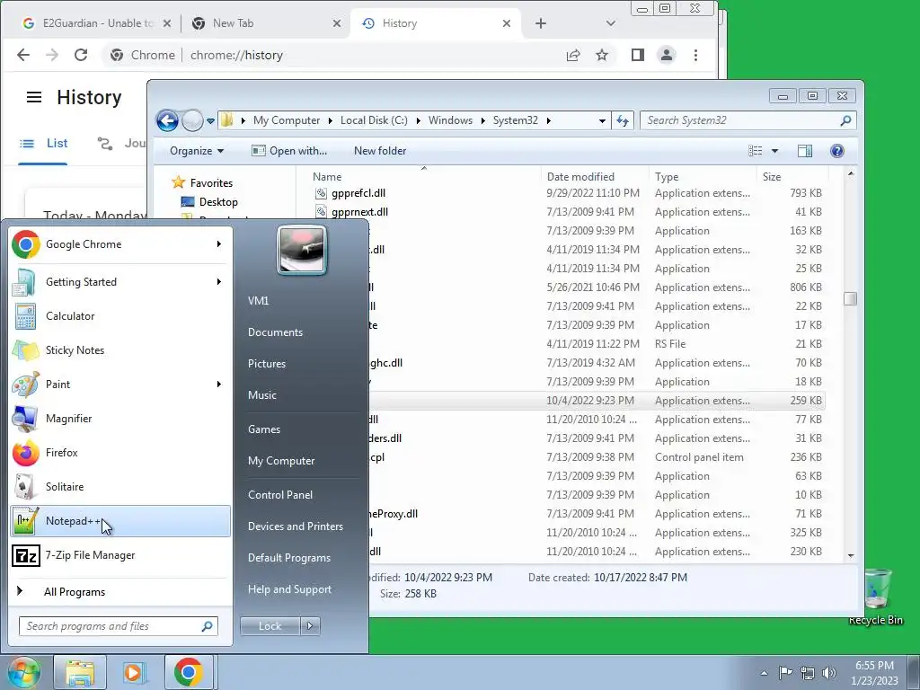The height and width of the screenshot is (690, 920).
Task: Select the List tab on History page
Action: point(43,144)
